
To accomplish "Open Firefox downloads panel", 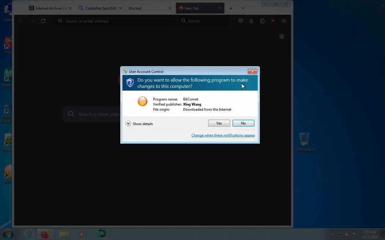I will pyautogui.click(x=251, y=21).
